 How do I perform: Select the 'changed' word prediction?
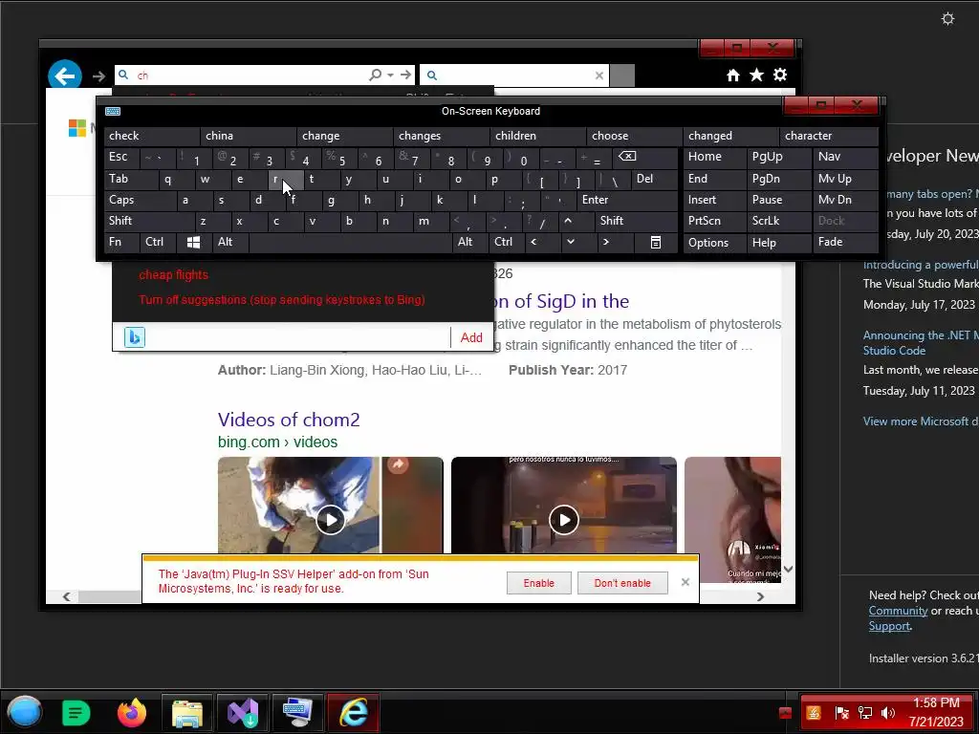coord(731,136)
